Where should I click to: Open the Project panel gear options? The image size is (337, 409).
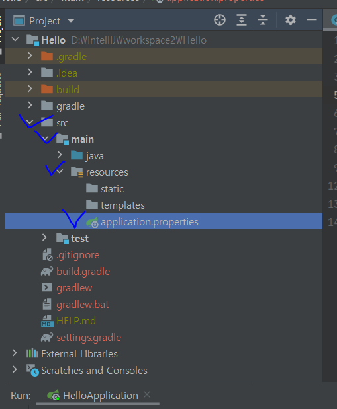click(x=291, y=20)
